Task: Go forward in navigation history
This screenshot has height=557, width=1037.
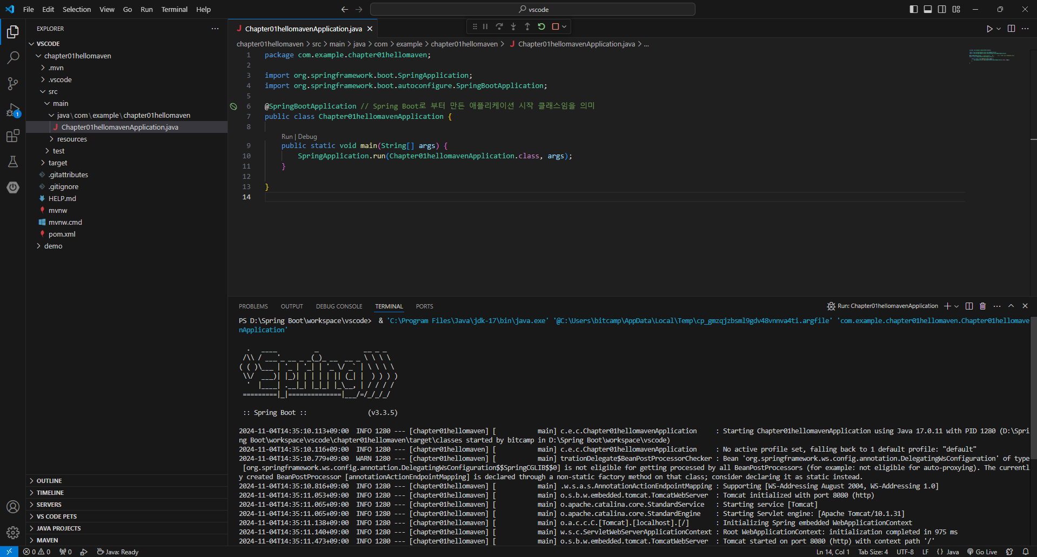Action: coord(359,9)
